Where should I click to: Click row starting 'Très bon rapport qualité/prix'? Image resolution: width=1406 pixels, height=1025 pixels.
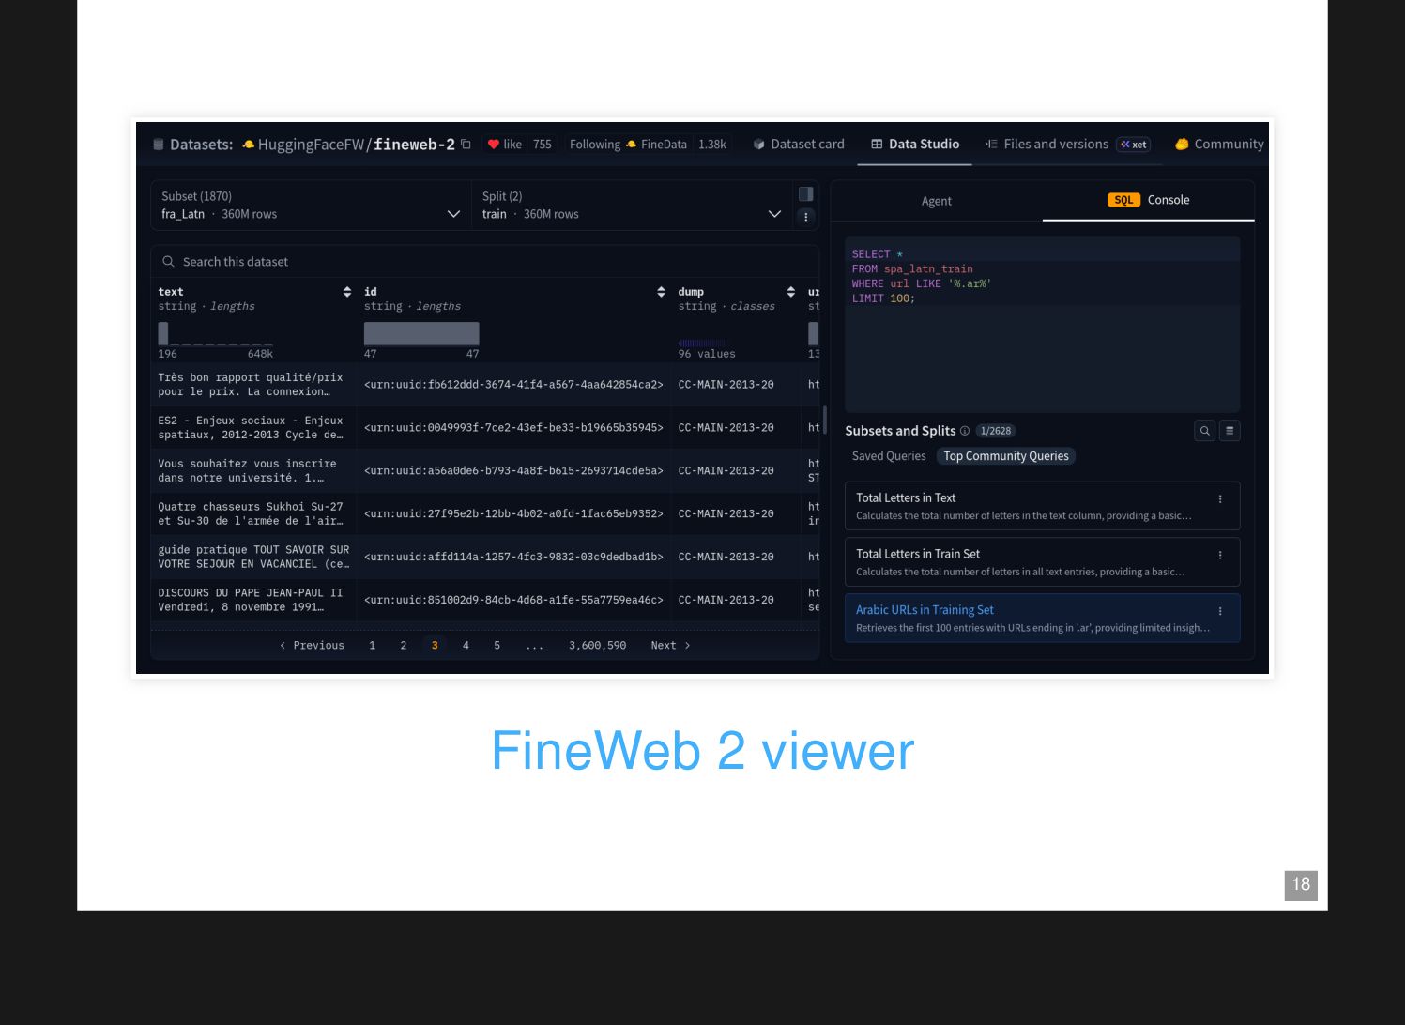click(x=484, y=385)
